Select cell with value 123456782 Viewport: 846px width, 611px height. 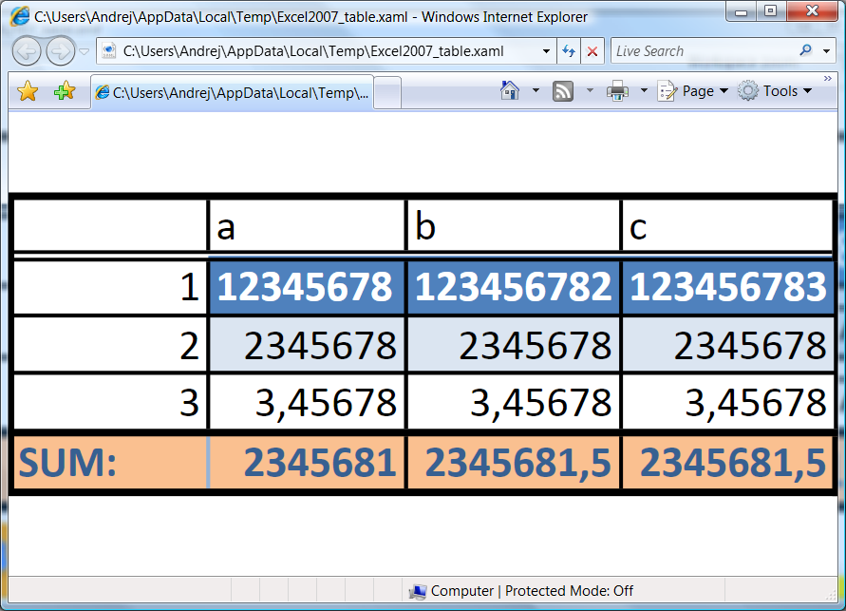coord(513,287)
